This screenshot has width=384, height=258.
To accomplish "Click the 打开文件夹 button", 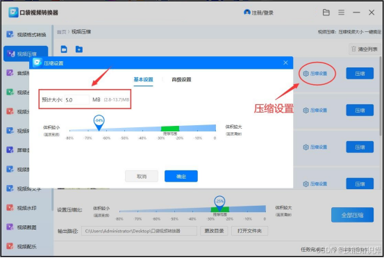I will click(249, 231).
